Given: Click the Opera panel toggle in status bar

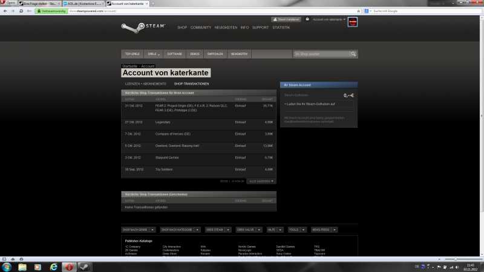Looking at the screenshot, I should pyautogui.click(x=4, y=259).
